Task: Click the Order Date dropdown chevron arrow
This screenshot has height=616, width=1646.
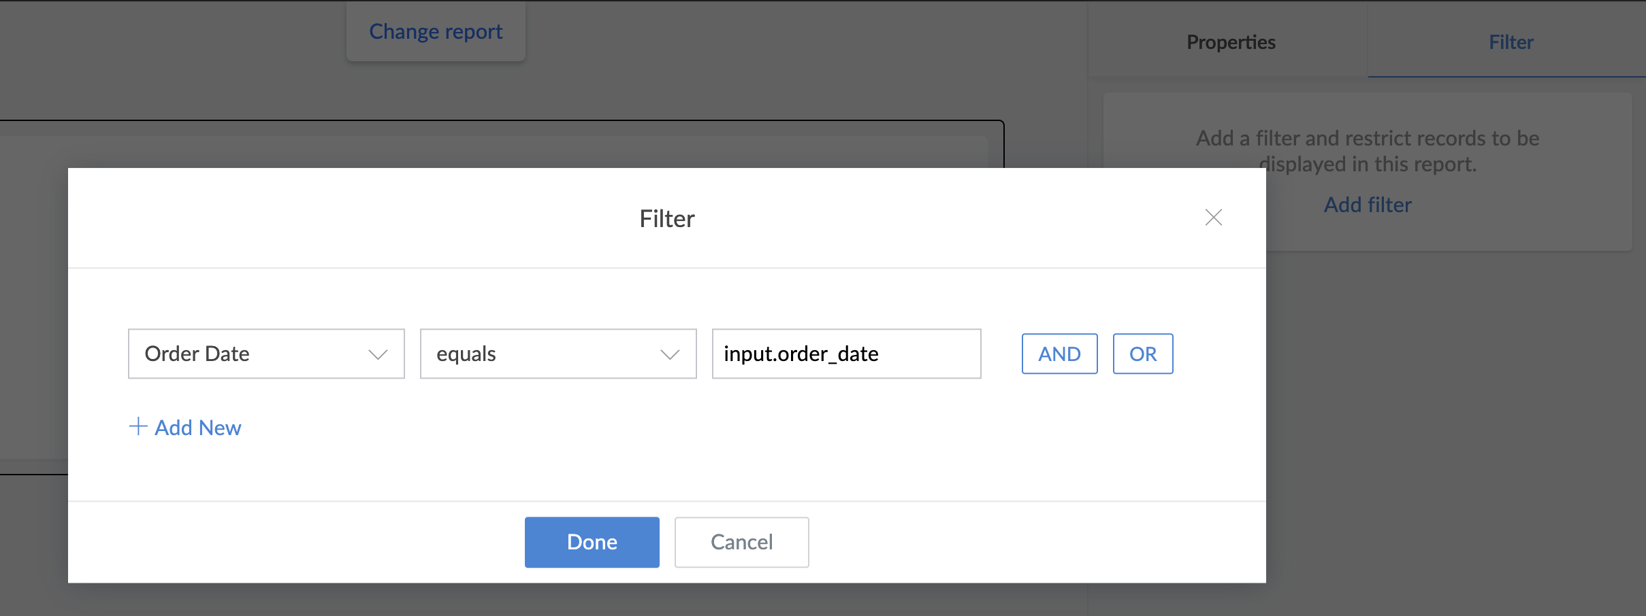Action: pos(378,354)
